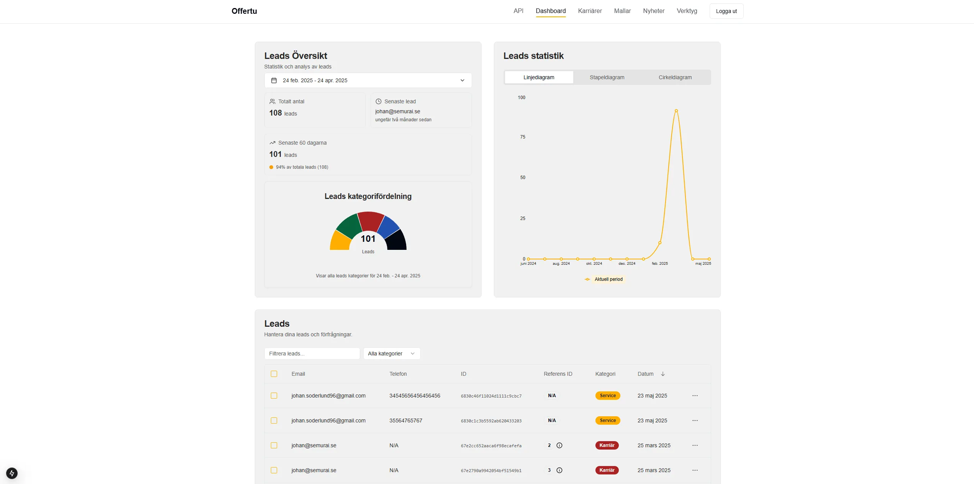Image resolution: width=974 pixels, height=484 pixels.
Task: Click Service badge in row with phone 34545656456456456
Action: click(x=608, y=396)
